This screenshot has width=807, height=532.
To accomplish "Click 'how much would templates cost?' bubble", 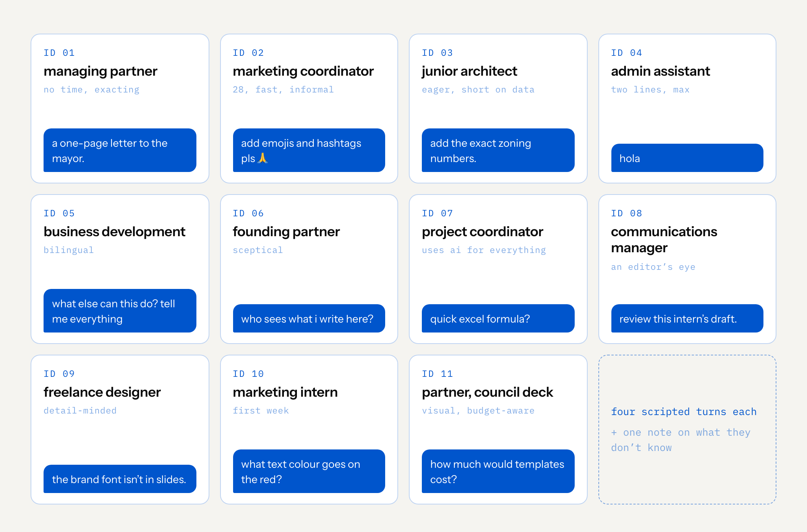I will [498, 471].
